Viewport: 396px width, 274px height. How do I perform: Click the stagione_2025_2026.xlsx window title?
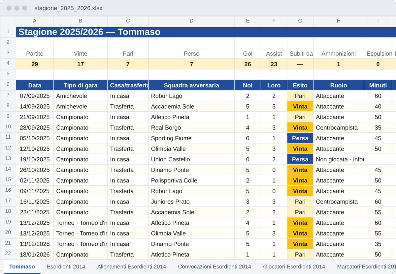click(68, 8)
